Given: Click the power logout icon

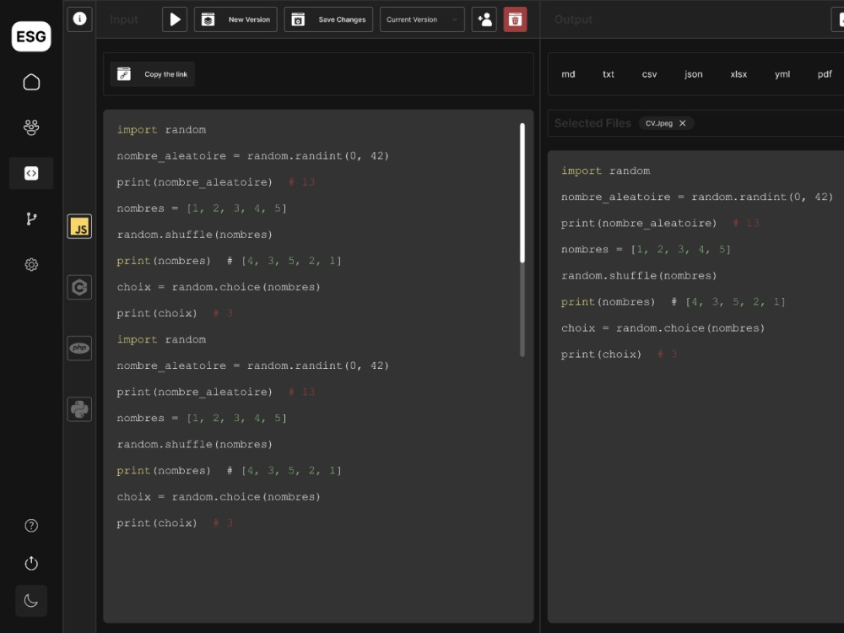Looking at the screenshot, I should [31, 564].
